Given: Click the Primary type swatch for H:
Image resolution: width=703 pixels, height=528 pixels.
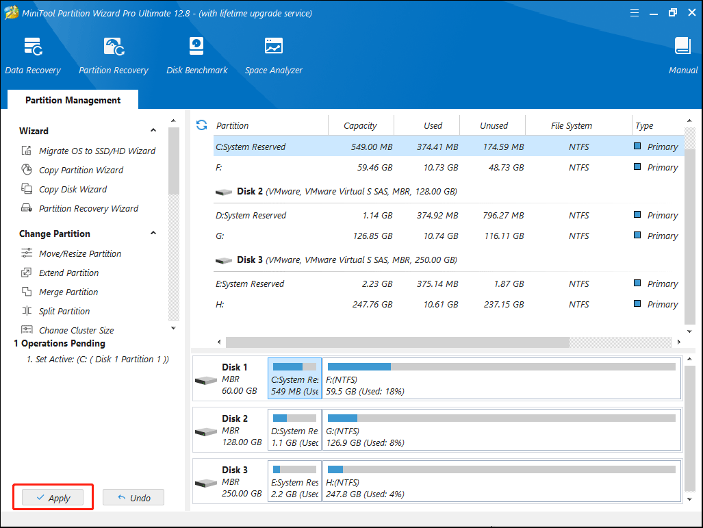Looking at the screenshot, I should pyautogui.click(x=637, y=303).
